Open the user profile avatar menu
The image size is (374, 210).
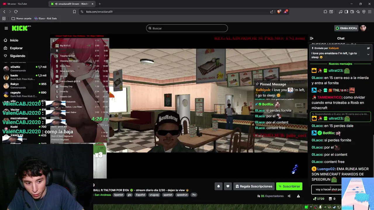[x=363, y=28]
